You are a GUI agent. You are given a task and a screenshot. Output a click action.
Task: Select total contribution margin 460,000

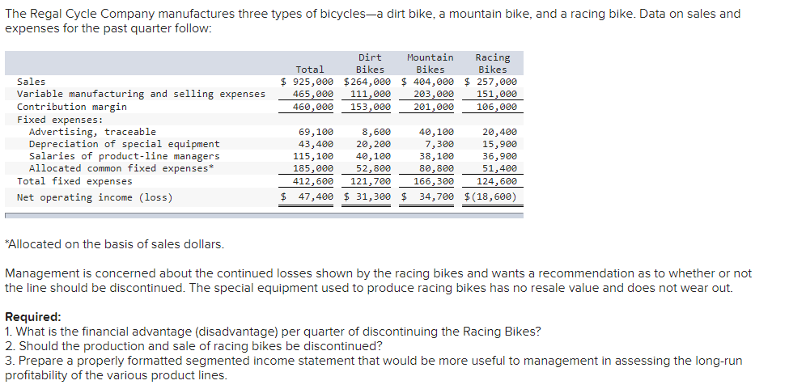click(313, 107)
